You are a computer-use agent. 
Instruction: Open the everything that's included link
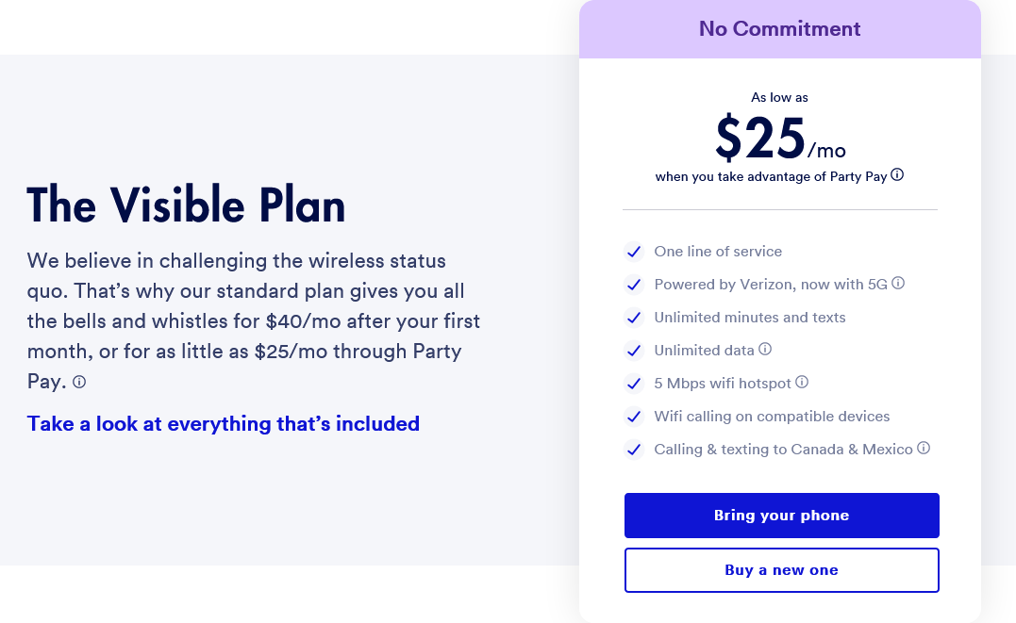[223, 423]
